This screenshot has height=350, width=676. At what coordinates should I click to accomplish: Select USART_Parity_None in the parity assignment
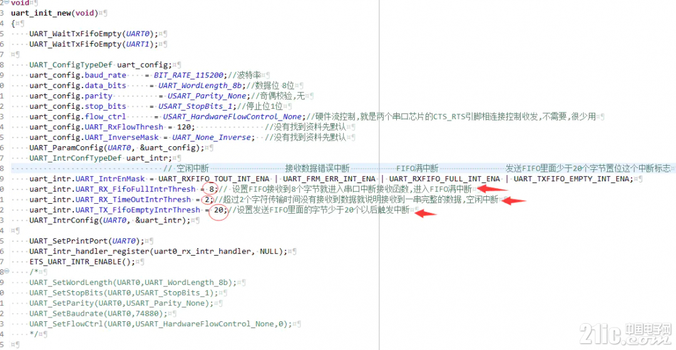pos(207,96)
